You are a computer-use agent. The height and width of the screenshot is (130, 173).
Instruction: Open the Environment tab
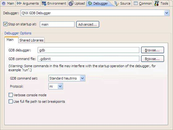point(57,3)
